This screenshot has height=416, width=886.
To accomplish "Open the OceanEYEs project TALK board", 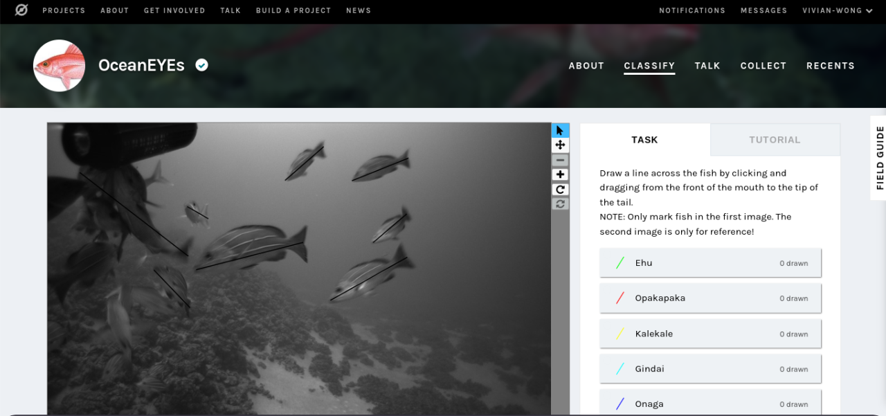I will (x=707, y=66).
